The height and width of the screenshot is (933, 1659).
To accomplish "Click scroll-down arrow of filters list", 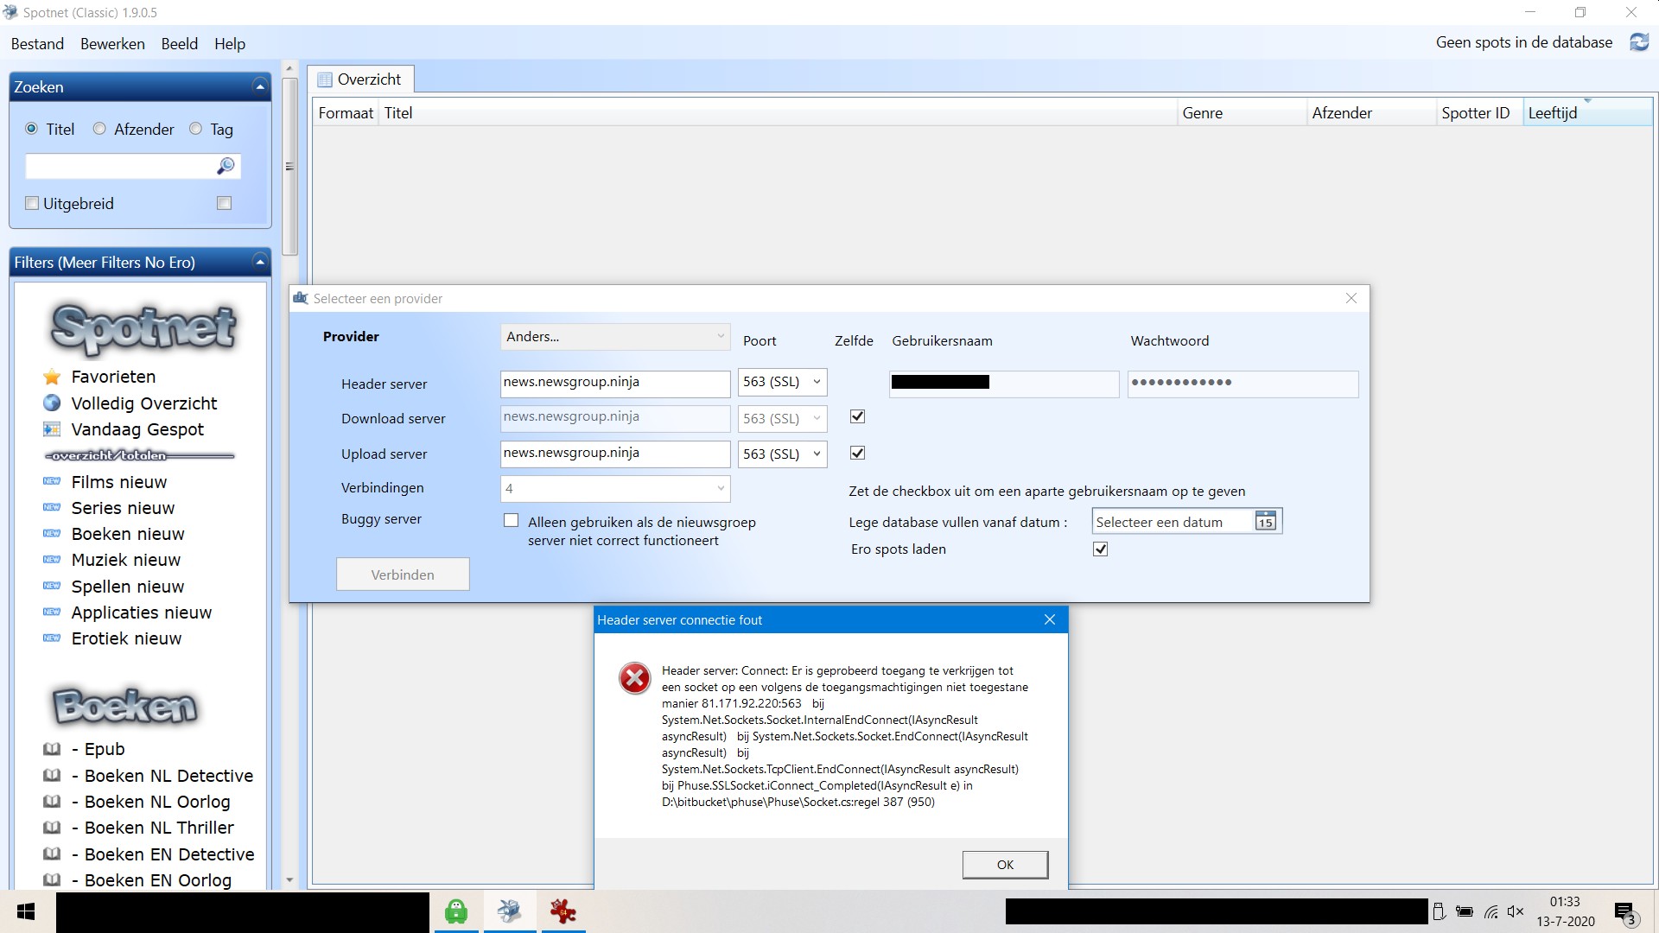I will click(289, 880).
